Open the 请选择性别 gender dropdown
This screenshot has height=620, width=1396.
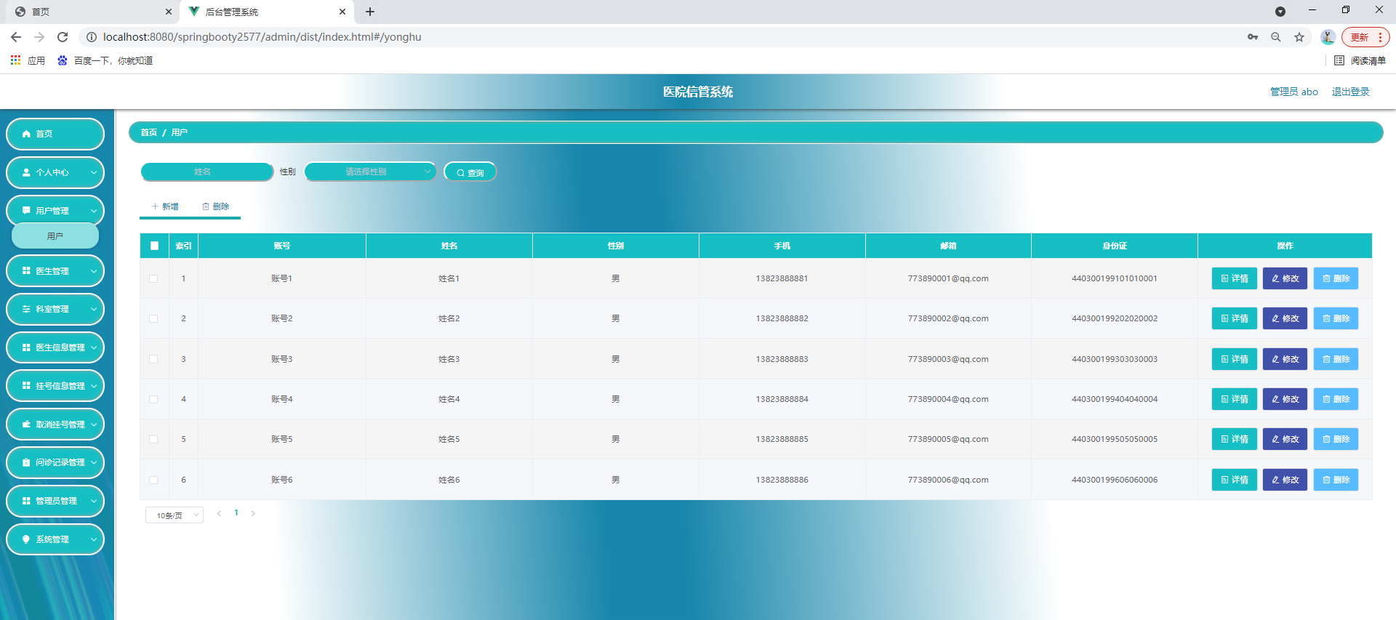click(370, 172)
